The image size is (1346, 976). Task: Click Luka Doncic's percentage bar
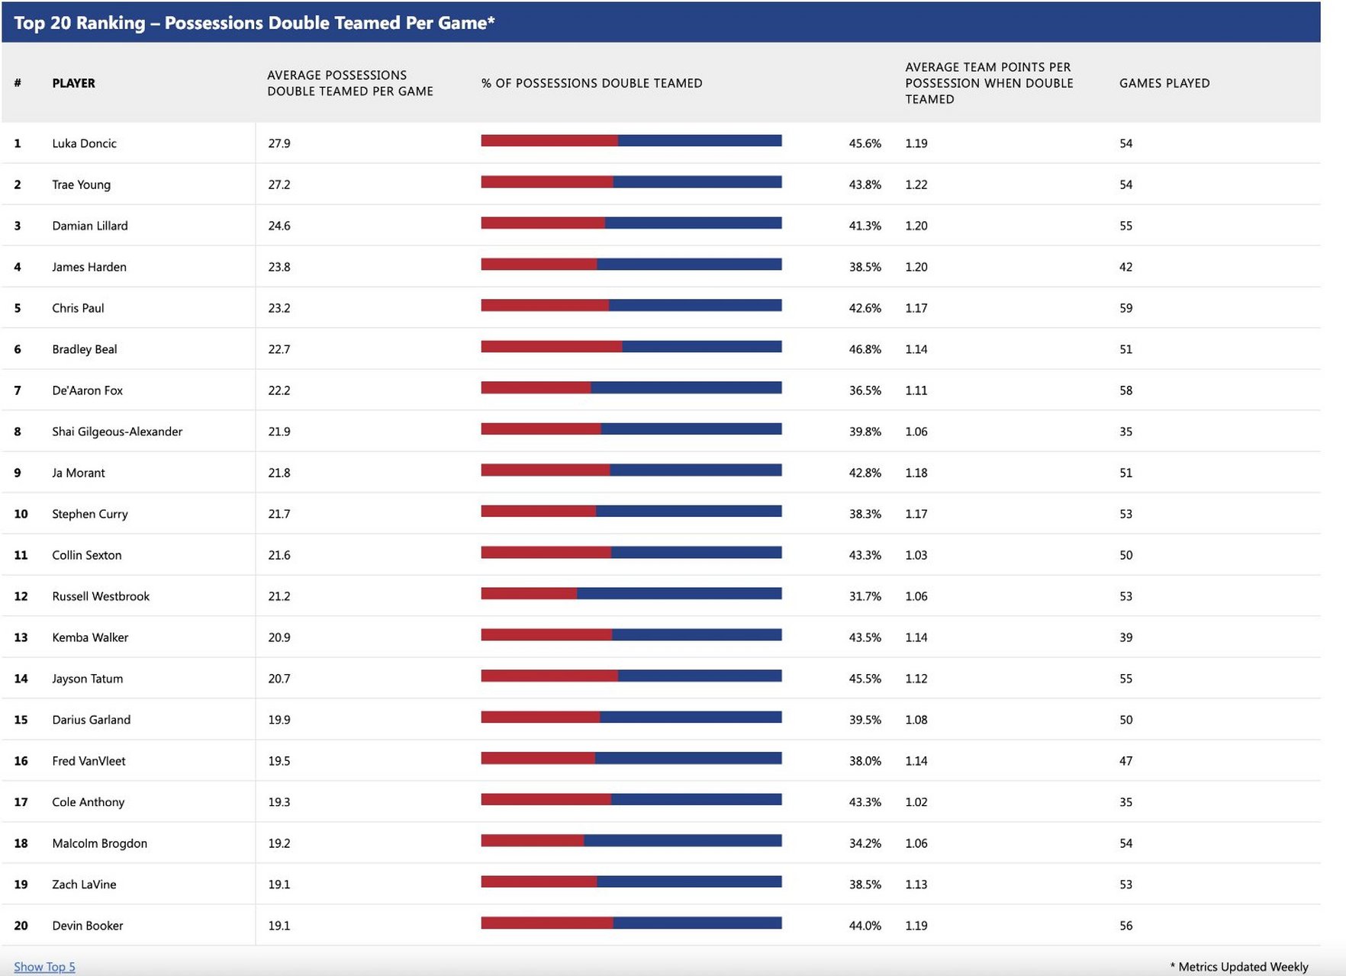coord(631,140)
